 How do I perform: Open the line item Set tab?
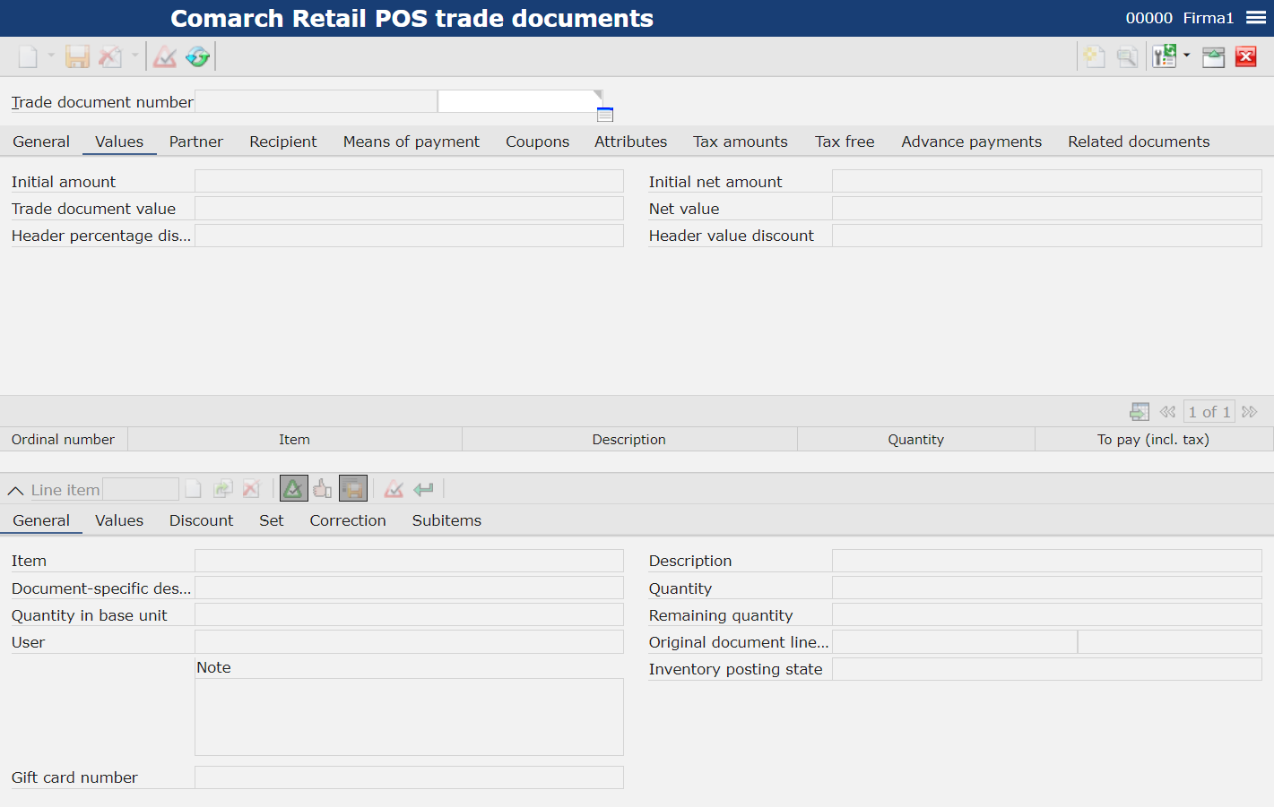coord(272,520)
